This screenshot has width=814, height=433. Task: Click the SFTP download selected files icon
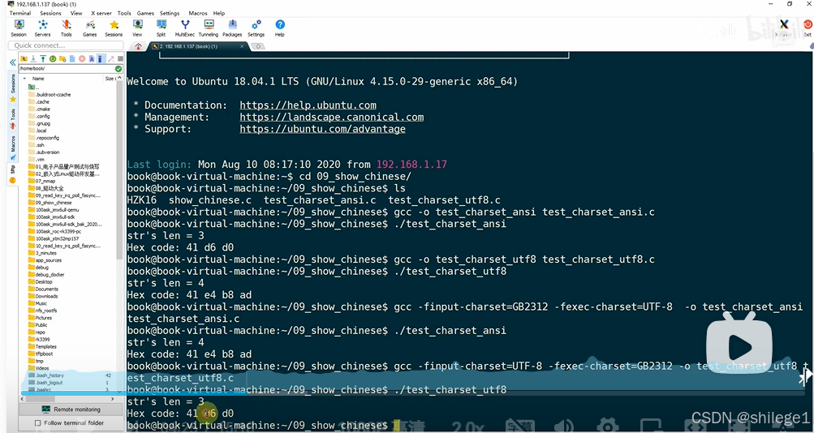(x=33, y=58)
